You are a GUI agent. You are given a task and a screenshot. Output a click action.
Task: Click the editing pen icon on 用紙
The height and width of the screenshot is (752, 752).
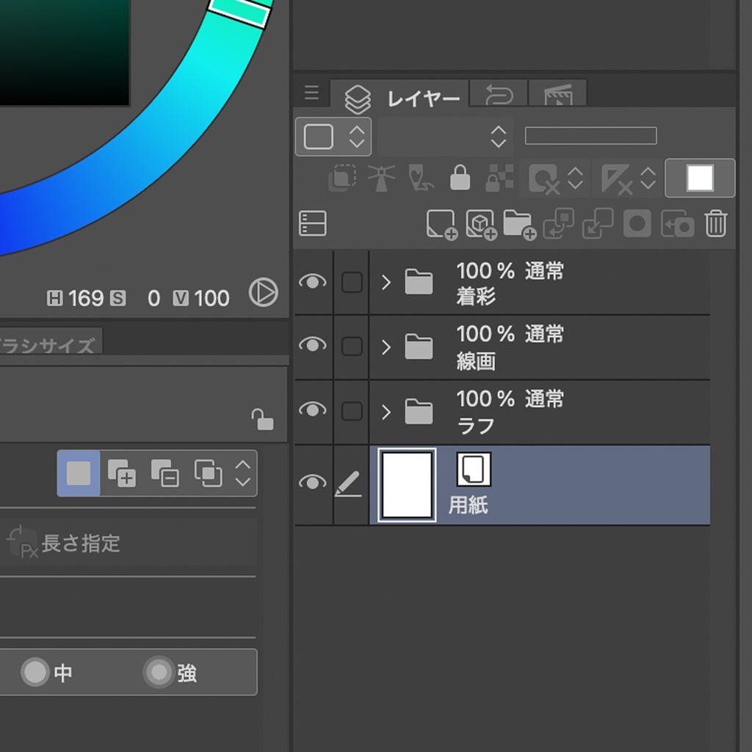(348, 483)
